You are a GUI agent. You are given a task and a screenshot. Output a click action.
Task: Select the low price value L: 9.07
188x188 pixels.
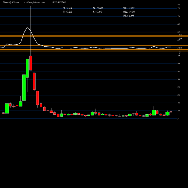tap(97, 12)
